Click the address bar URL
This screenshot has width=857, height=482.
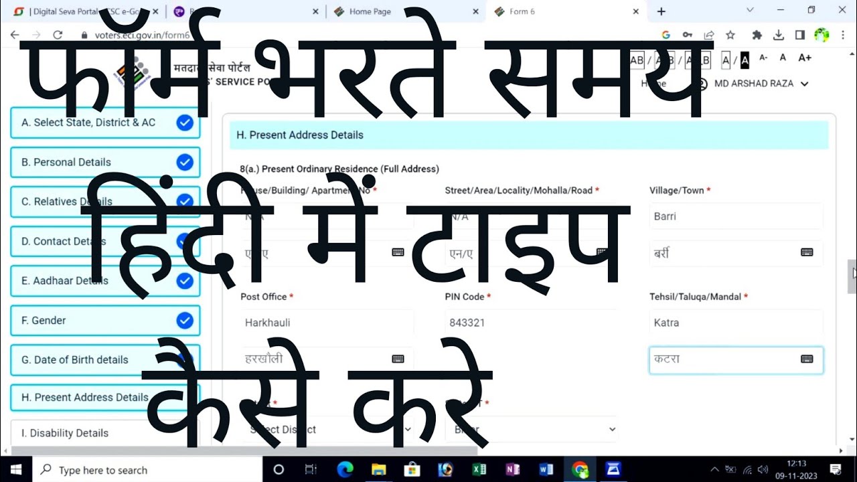point(142,35)
